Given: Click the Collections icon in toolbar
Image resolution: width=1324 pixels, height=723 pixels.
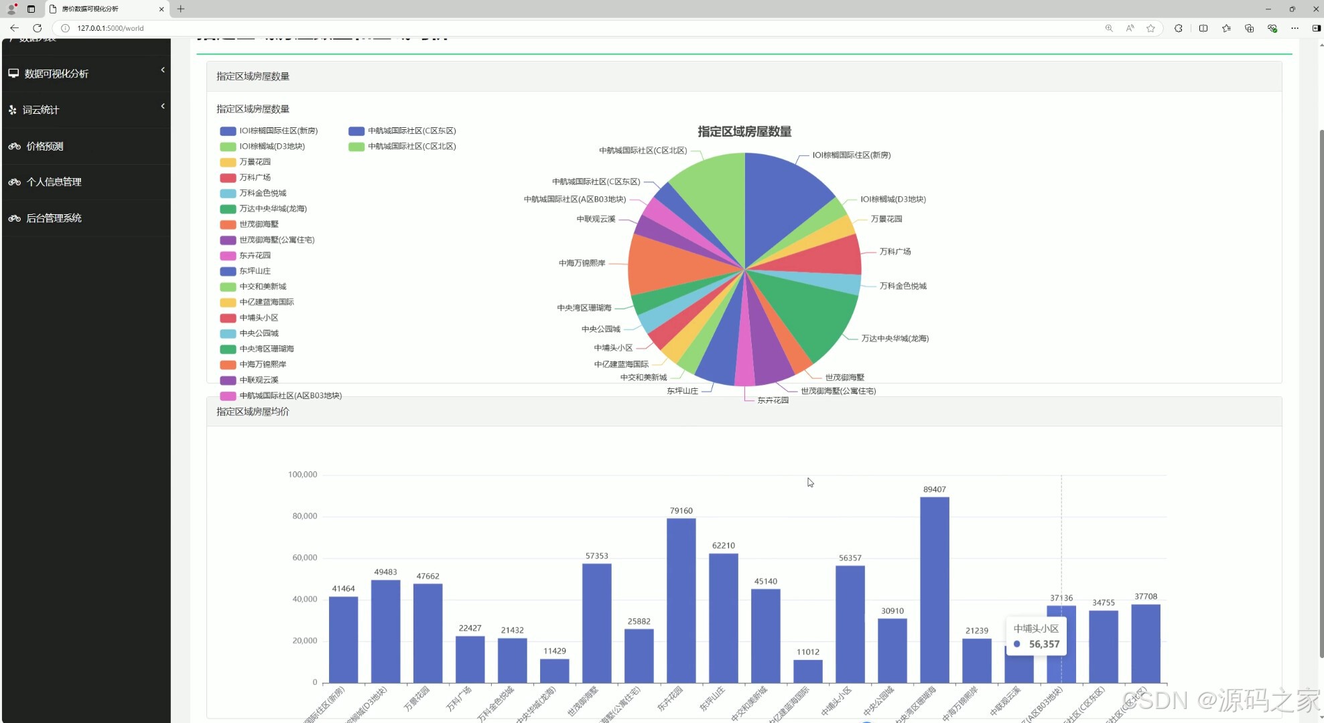Looking at the screenshot, I should [1249, 28].
